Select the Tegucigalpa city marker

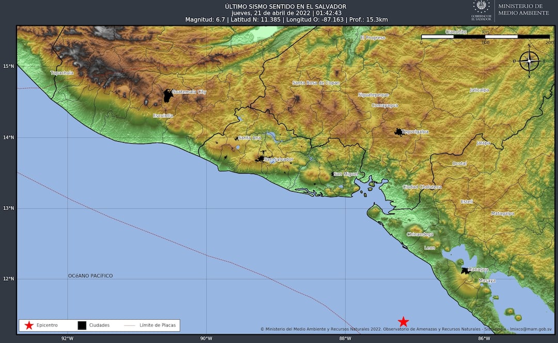(x=398, y=131)
